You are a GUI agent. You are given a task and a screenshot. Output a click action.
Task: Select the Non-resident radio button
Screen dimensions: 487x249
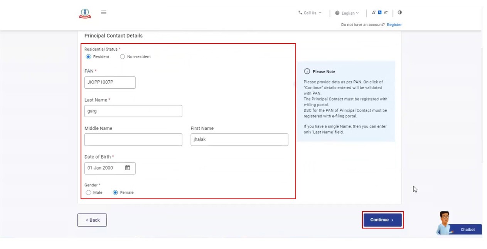tap(123, 57)
